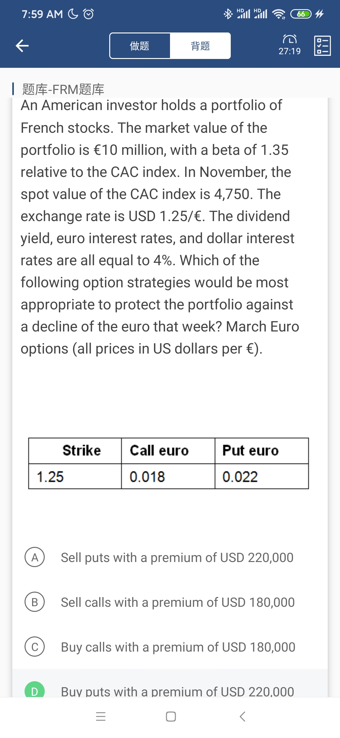Viewport: 340px width, 738px height.
Task: Select answer option D green circle
Action: click(x=35, y=691)
